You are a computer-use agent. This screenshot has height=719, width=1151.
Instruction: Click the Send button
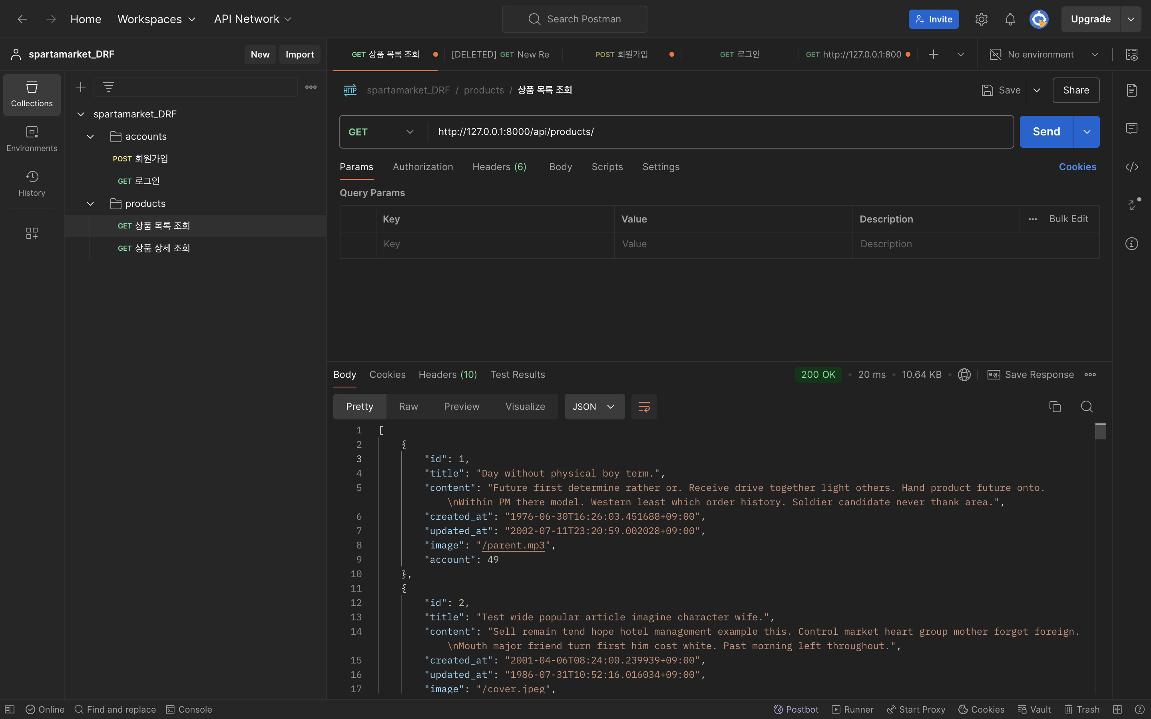pyautogui.click(x=1046, y=132)
